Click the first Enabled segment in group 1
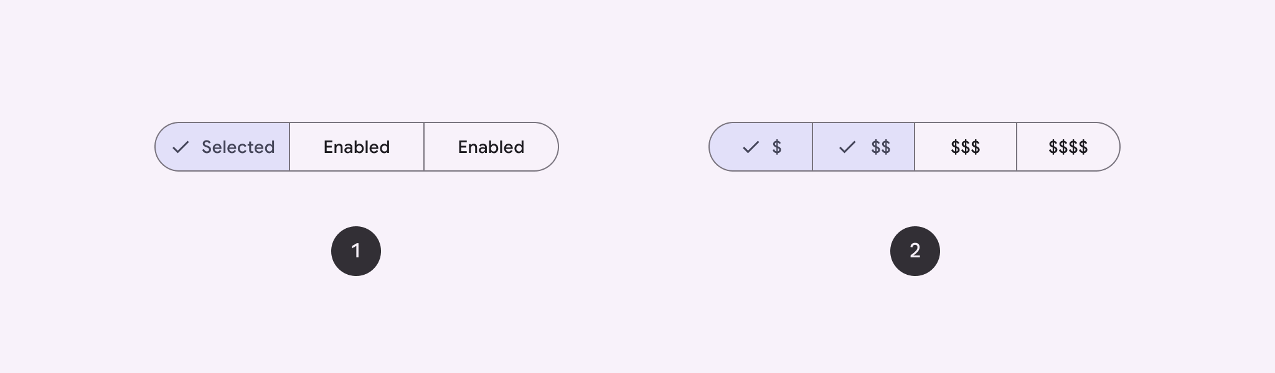Viewport: 1275px width, 373px height. (x=356, y=147)
